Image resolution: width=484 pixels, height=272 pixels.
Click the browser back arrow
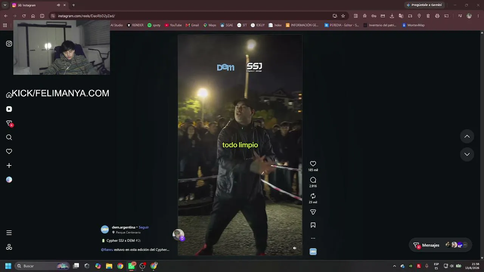tap(6, 16)
